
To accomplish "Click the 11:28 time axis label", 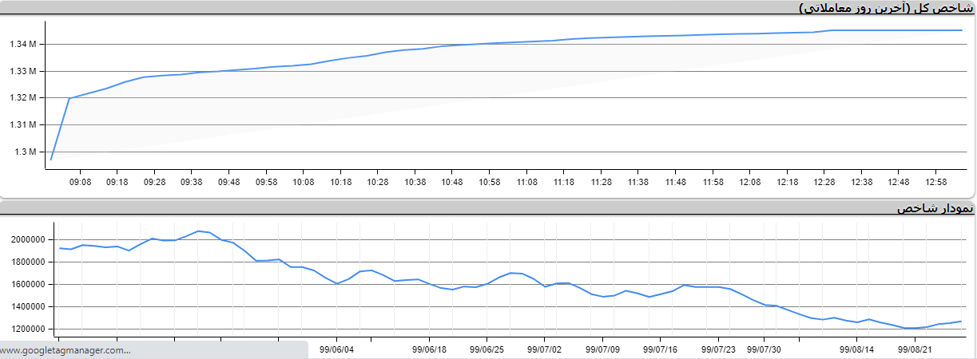I will [602, 182].
